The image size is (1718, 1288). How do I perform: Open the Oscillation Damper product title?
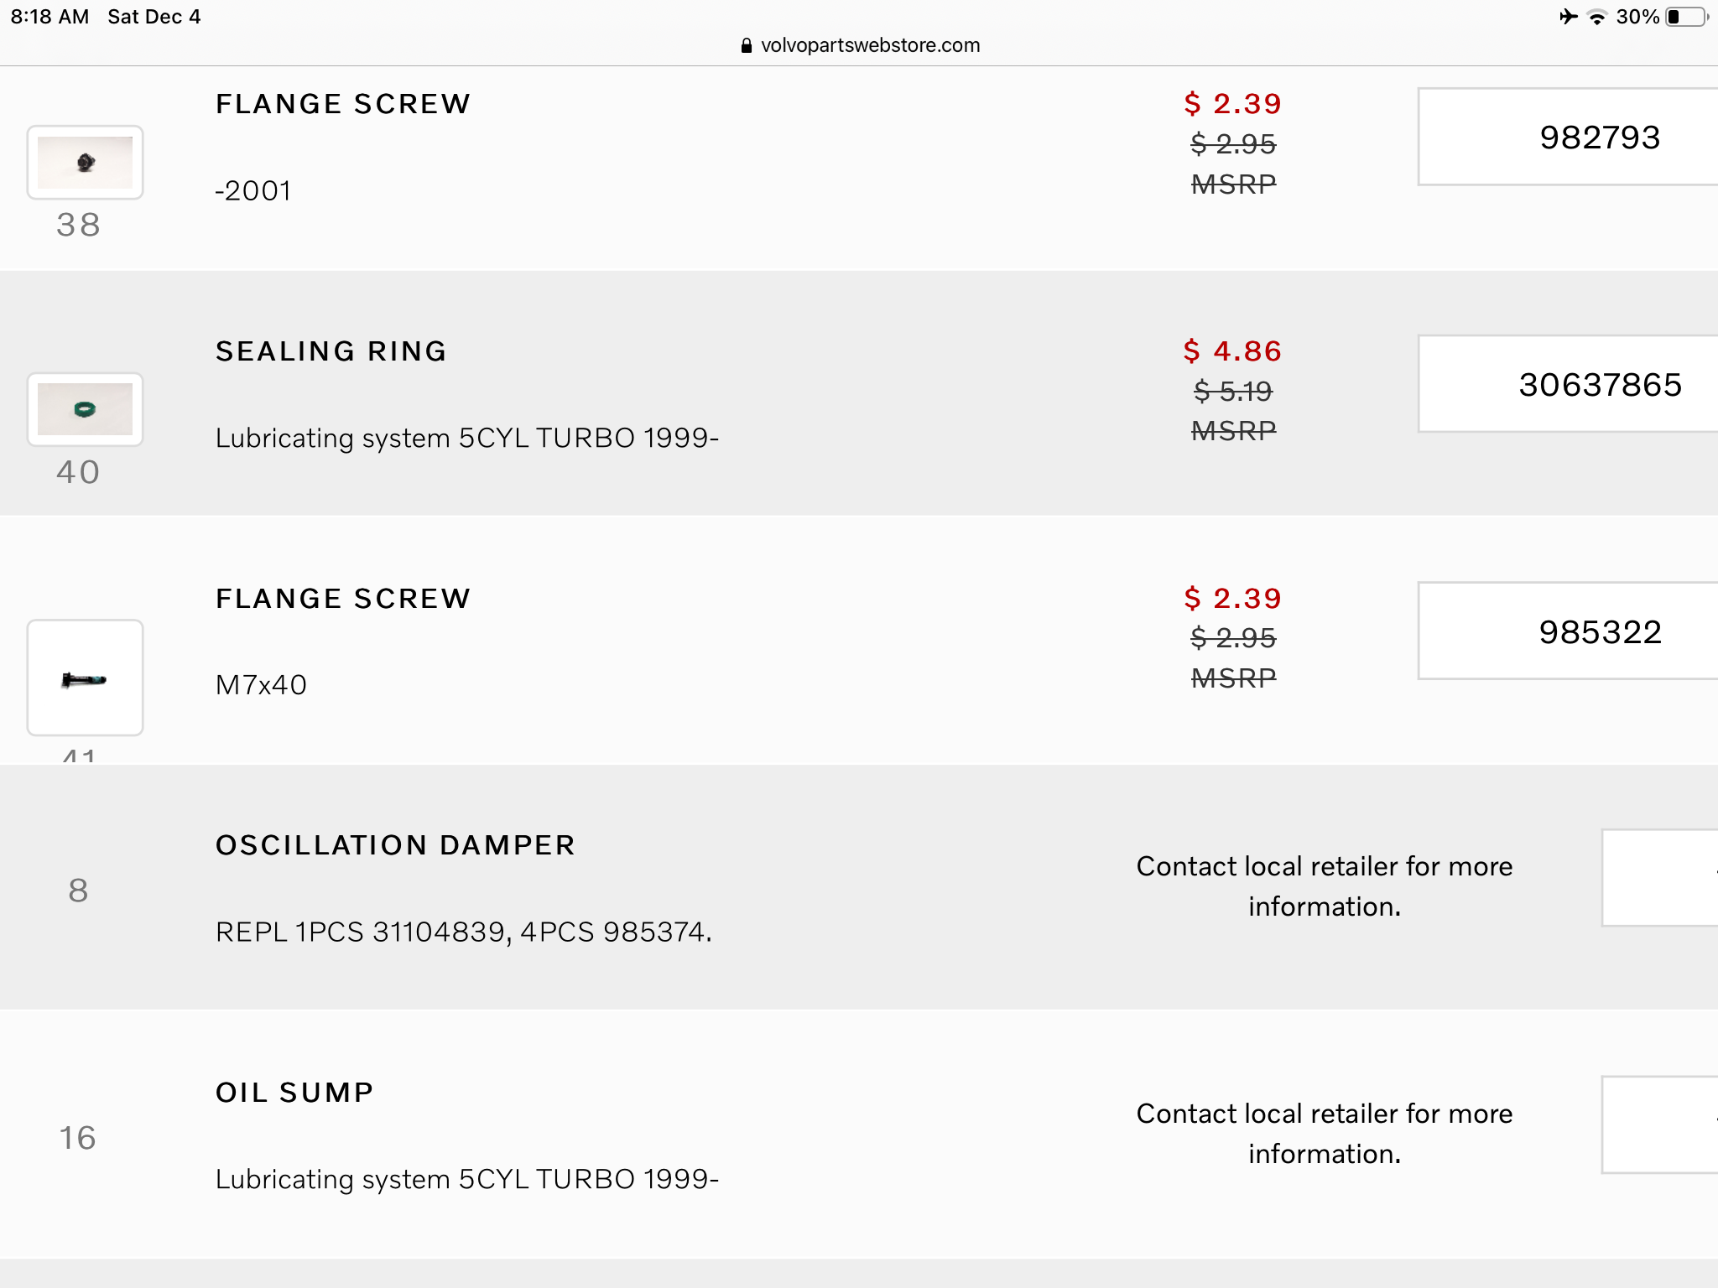pos(395,845)
